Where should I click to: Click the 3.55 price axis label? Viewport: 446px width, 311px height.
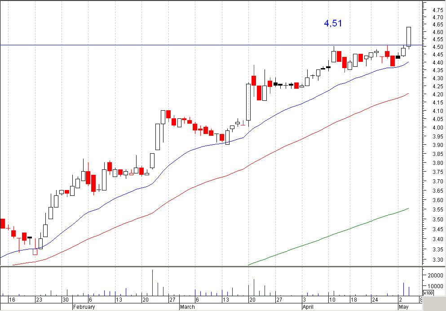pyautogui.click(x=437, y=210)
